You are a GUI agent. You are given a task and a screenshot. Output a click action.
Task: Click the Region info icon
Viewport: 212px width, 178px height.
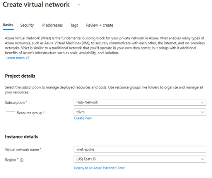click(x=22, y=160)
